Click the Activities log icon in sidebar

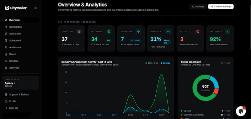6,68
